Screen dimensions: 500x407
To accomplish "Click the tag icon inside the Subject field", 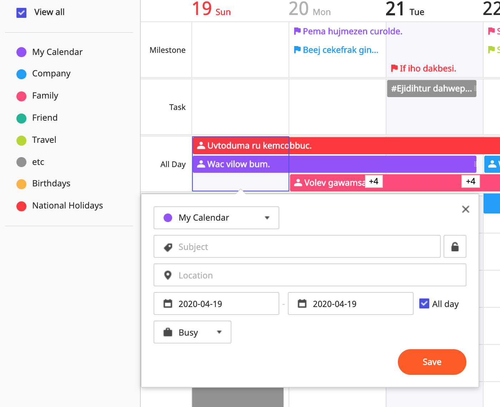I will [x=167, y=246].
